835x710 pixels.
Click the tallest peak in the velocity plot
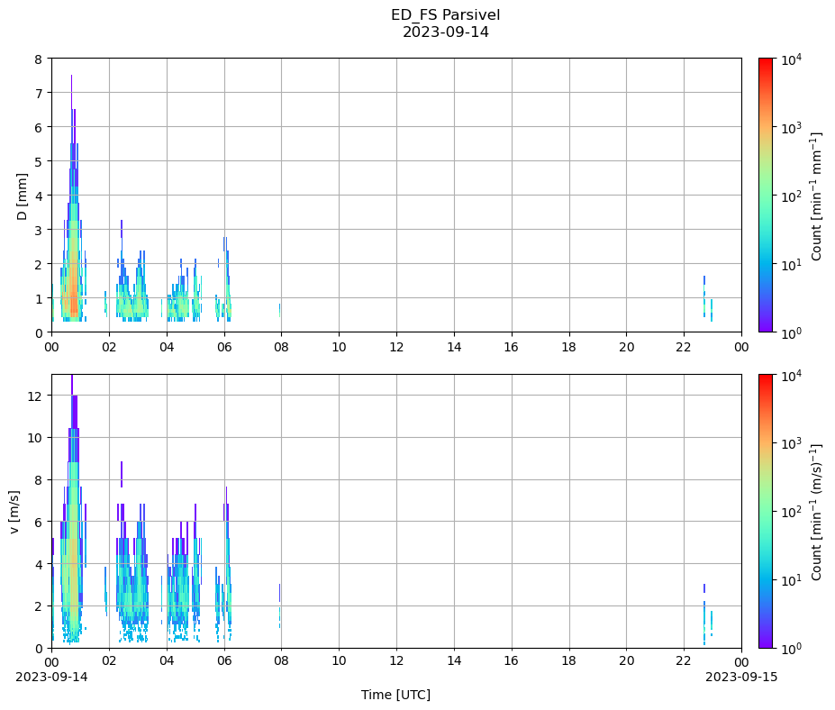click(72, 509)
